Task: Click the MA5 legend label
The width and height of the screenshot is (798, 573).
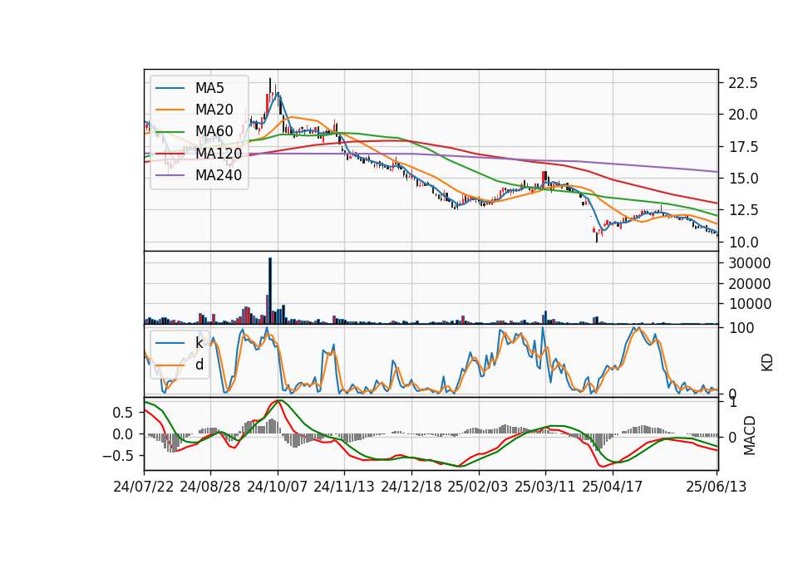Action: (x=209, y=88)
